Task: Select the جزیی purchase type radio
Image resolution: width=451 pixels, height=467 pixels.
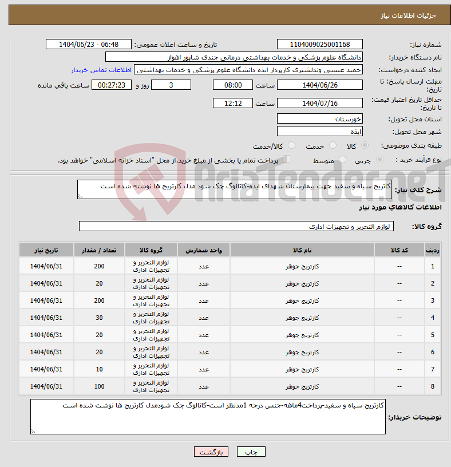Action: tap(379, 160)
